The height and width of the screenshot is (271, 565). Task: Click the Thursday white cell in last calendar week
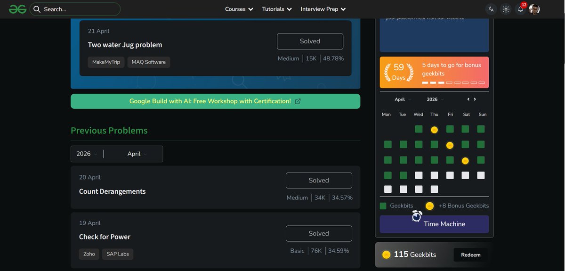tap(434, 189)
